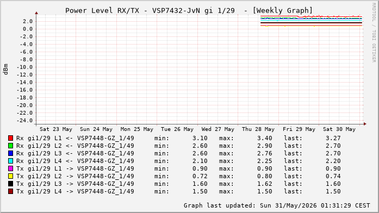This screenshot has width=379, height=213.
Task: Click the -24.0 y-axis tick label
Action: pyautogui.click(x=24, y=121)
